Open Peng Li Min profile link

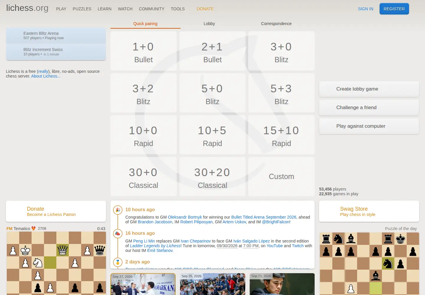[x=144, y=241]
